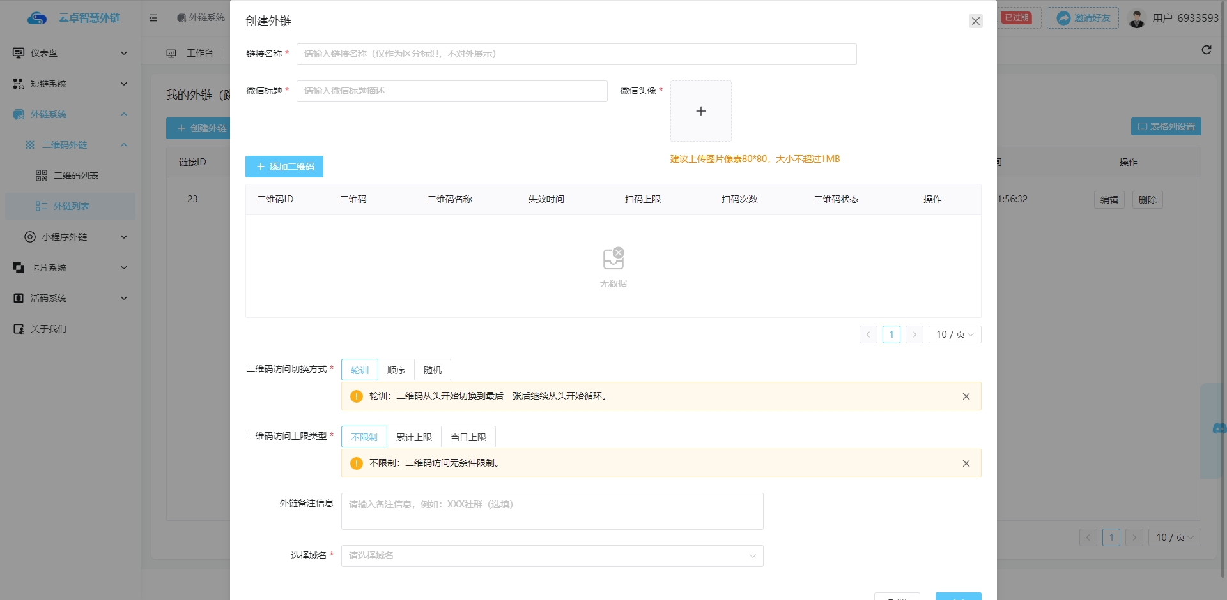The width and height of the screenshot is (1227, 600).
Task: Open the dialog's 10/页 page size dropdown
Action: (954, 334)
